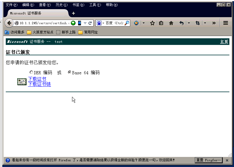Maximize the Firefox window
Screen dimensions: 234x167
224,5
